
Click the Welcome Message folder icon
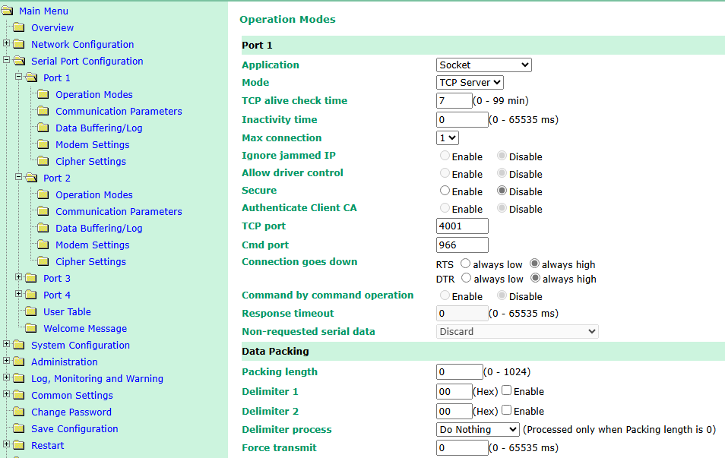(x=31, y=329)
